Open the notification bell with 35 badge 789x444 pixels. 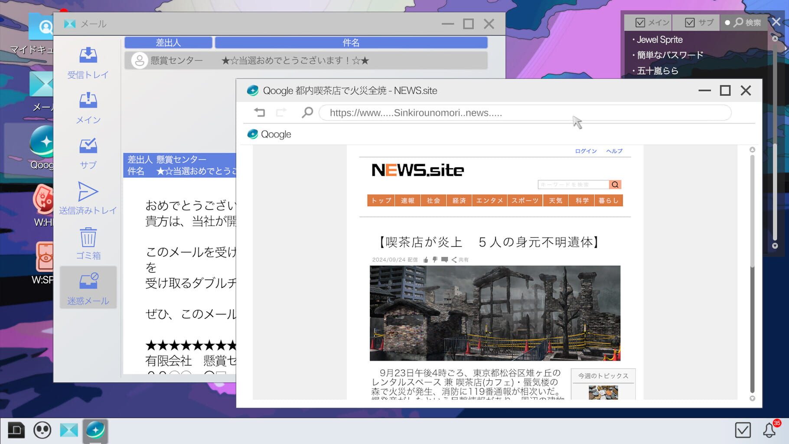[768, 430]
